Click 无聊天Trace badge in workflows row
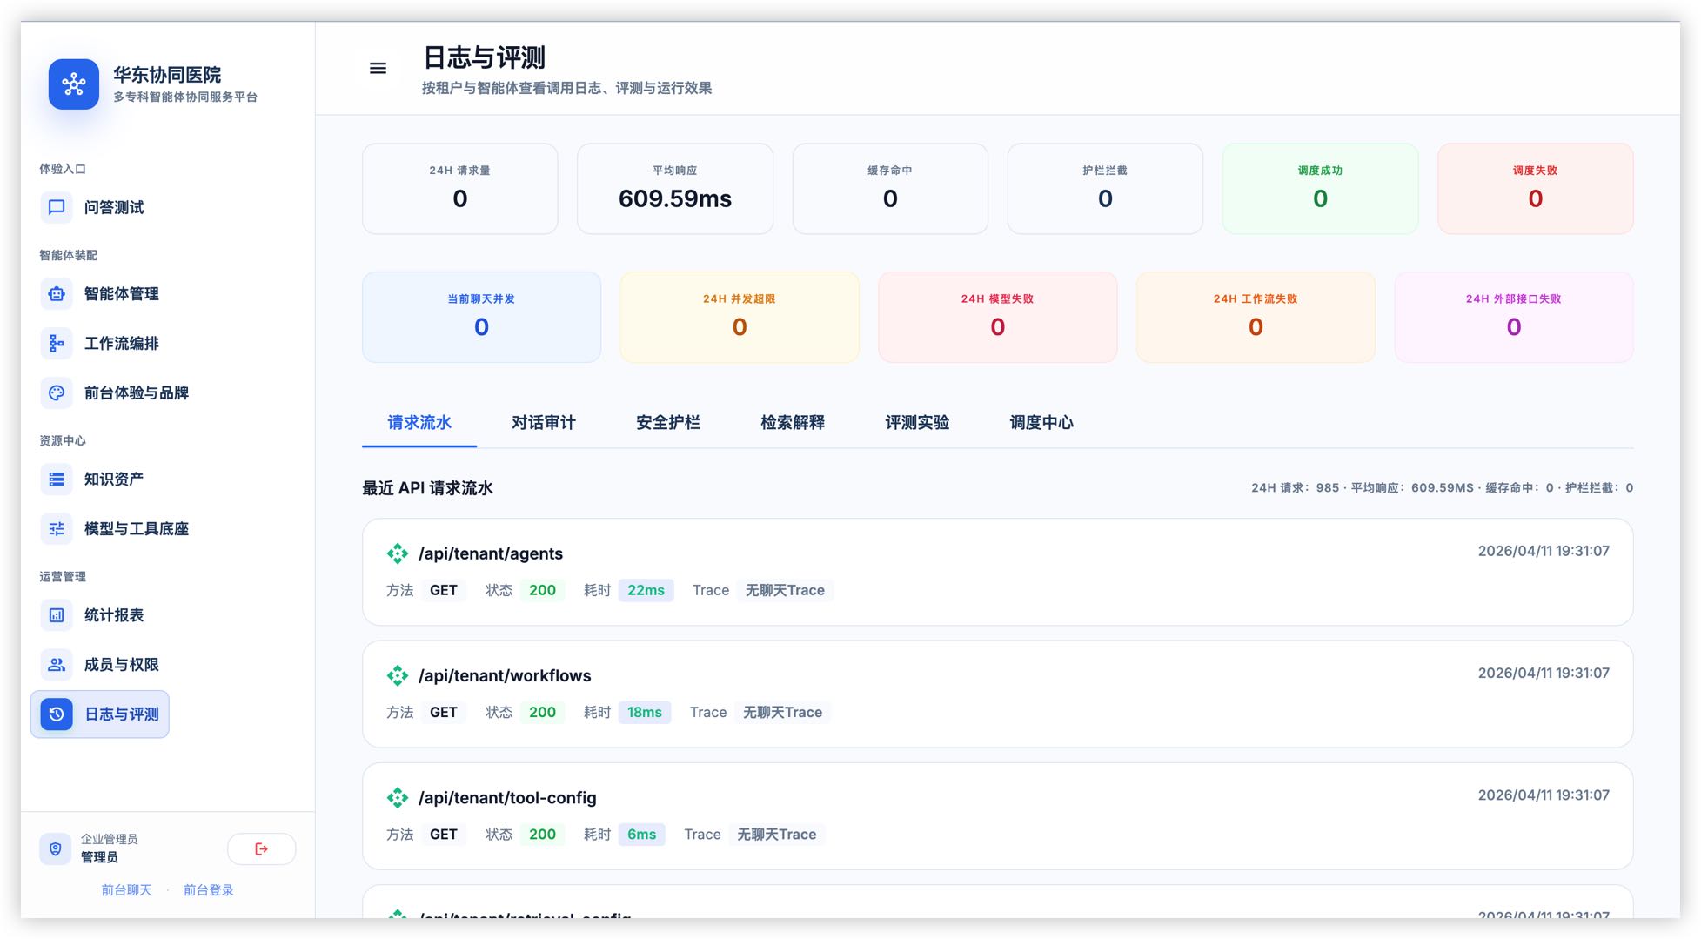 tap(782, 712)
